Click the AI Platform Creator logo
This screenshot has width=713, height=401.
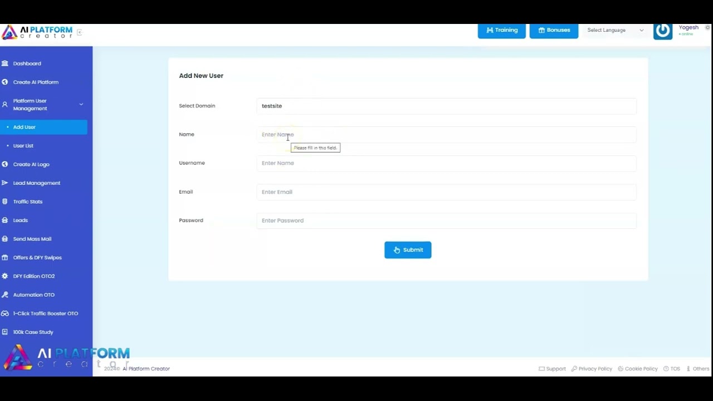37,32
